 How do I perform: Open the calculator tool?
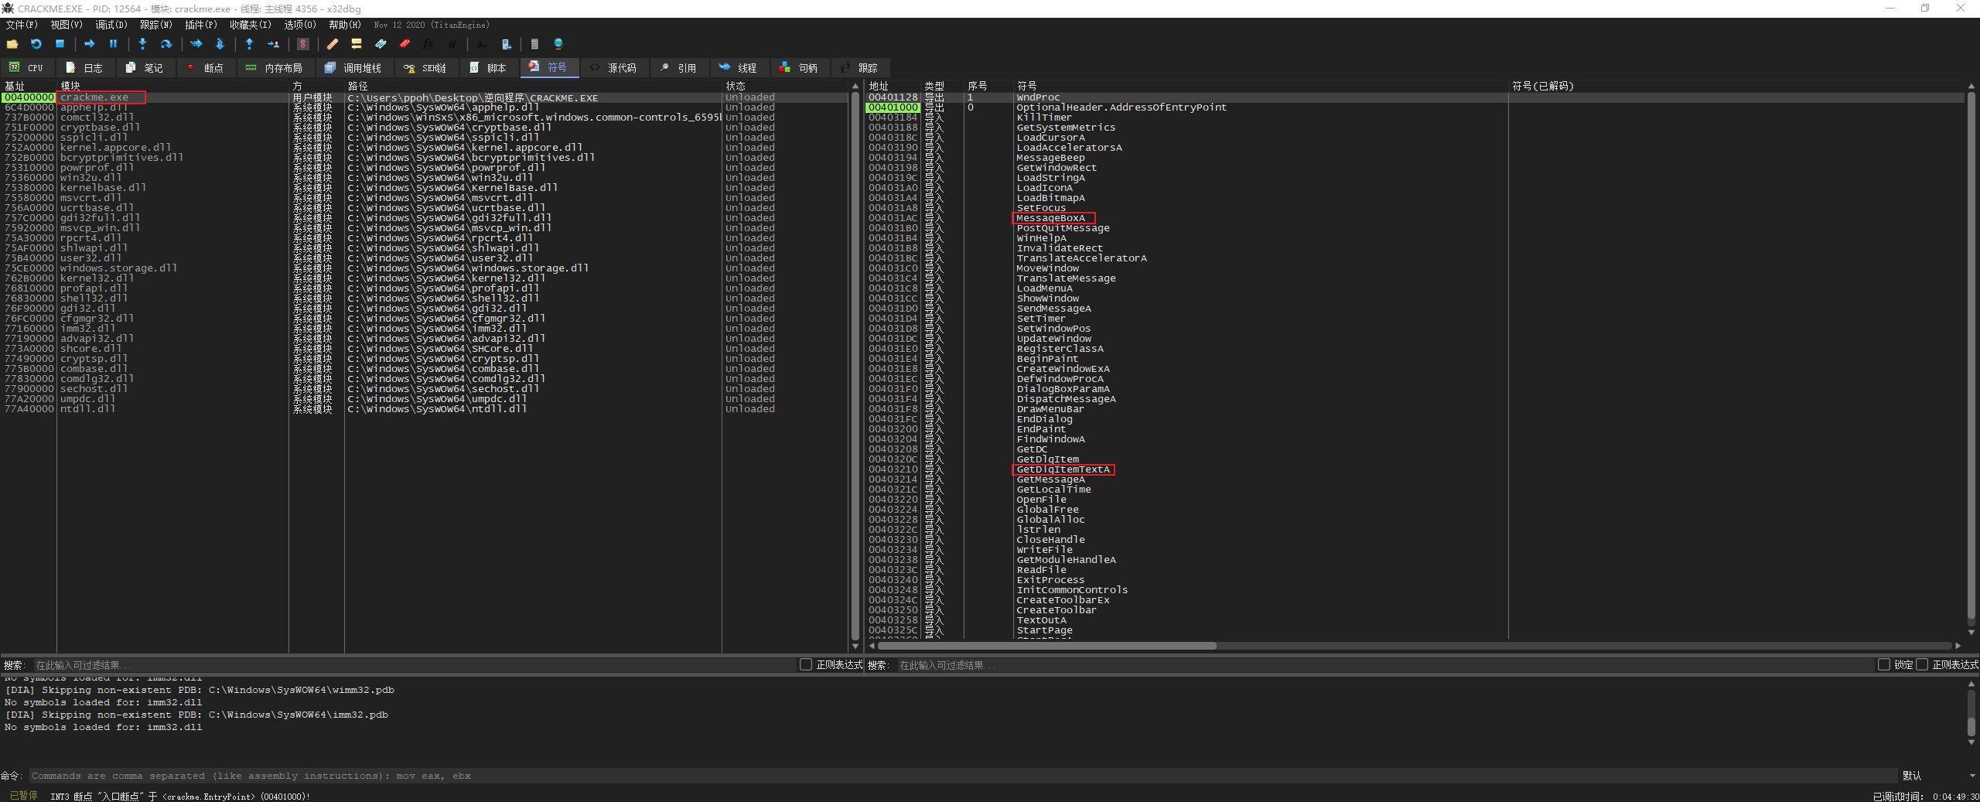(x=534, y=44)
